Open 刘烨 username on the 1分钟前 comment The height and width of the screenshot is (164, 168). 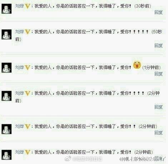point(20,68)
